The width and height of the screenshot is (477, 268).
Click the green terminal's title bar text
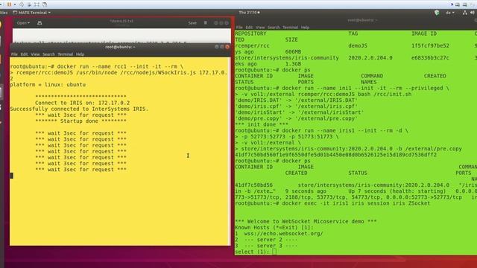[x=362, y=20]
